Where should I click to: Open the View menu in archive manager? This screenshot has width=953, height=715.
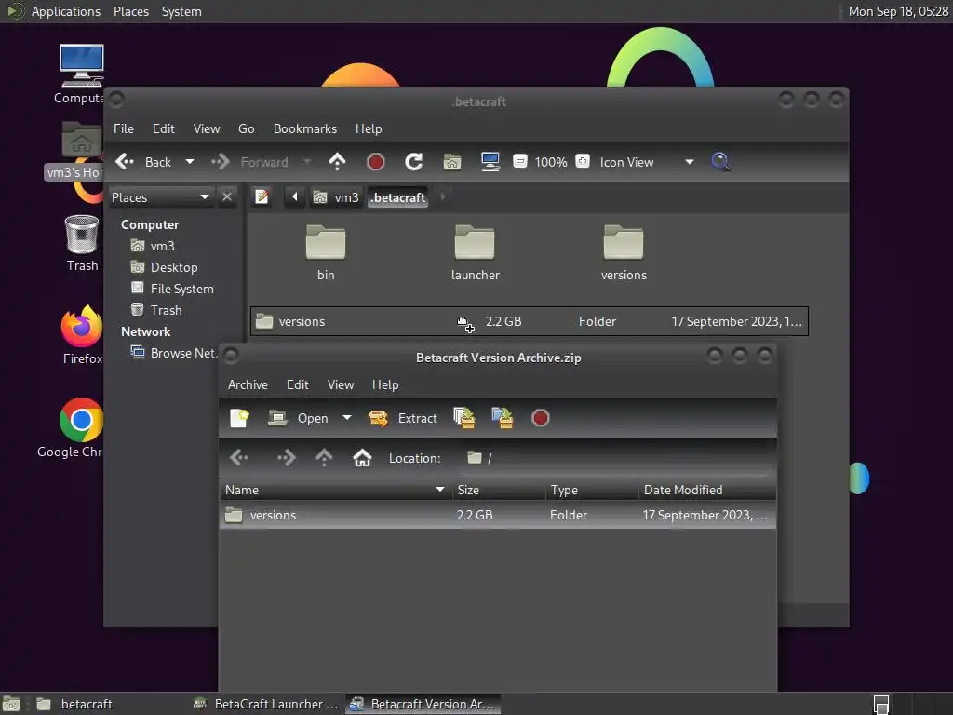click(x=341, y=384)
